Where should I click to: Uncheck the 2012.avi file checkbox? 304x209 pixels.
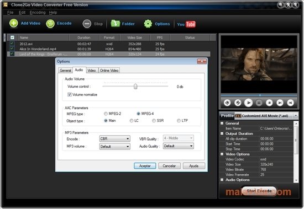pyautogui.click(x=12, y=44)
